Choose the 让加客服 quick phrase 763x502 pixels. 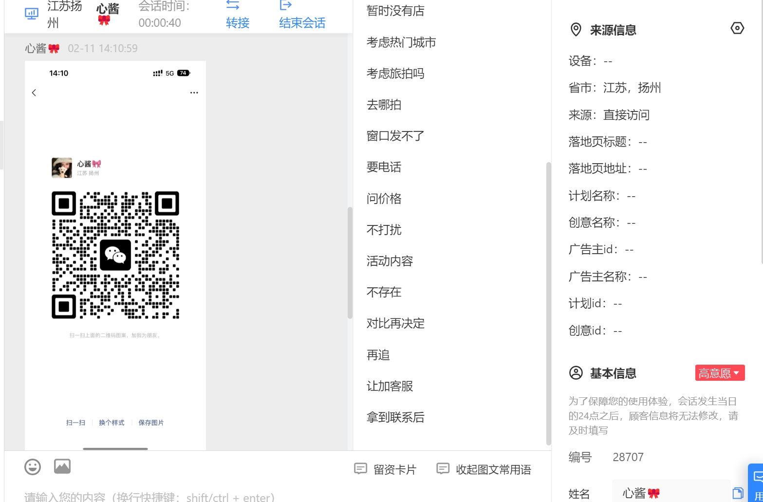(390, 386)
